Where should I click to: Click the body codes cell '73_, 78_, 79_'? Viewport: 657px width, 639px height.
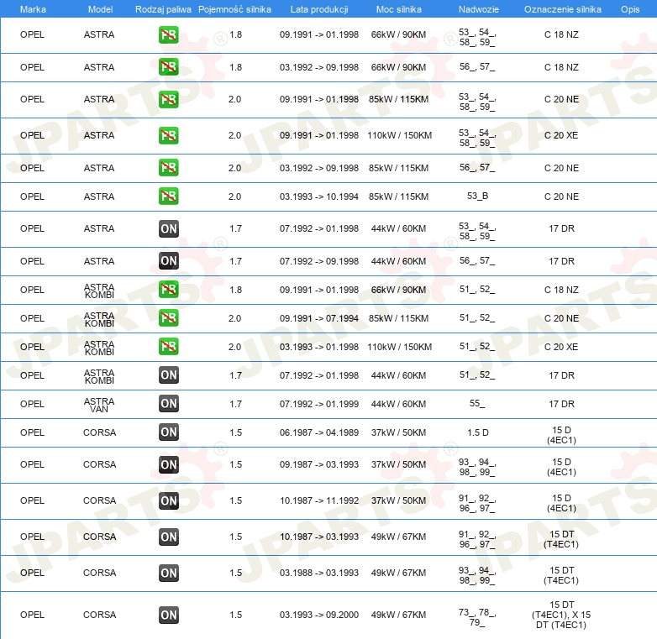(477, 617)
